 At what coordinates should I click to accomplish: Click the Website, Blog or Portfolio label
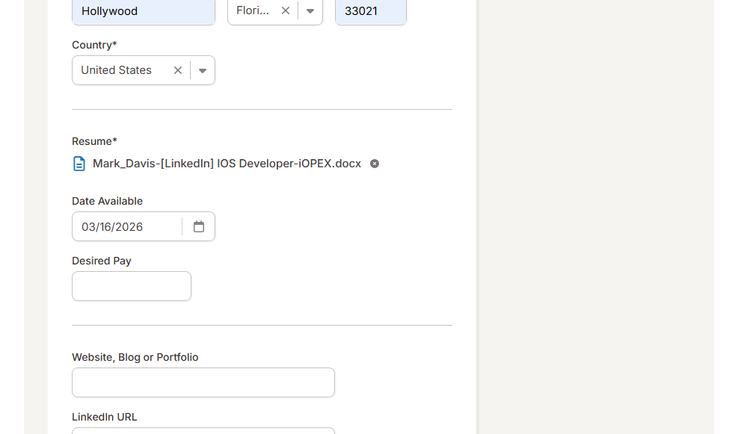click(x=135, y=357)
